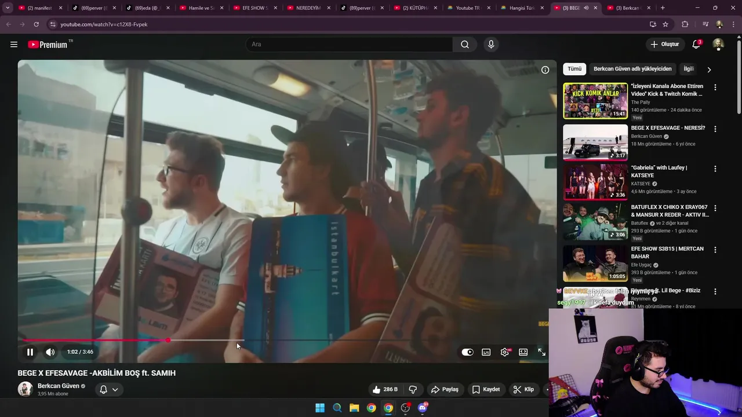
Task: Select the Berkcan Güven adlı yükleyiciden chip
Action: [632, 69]
